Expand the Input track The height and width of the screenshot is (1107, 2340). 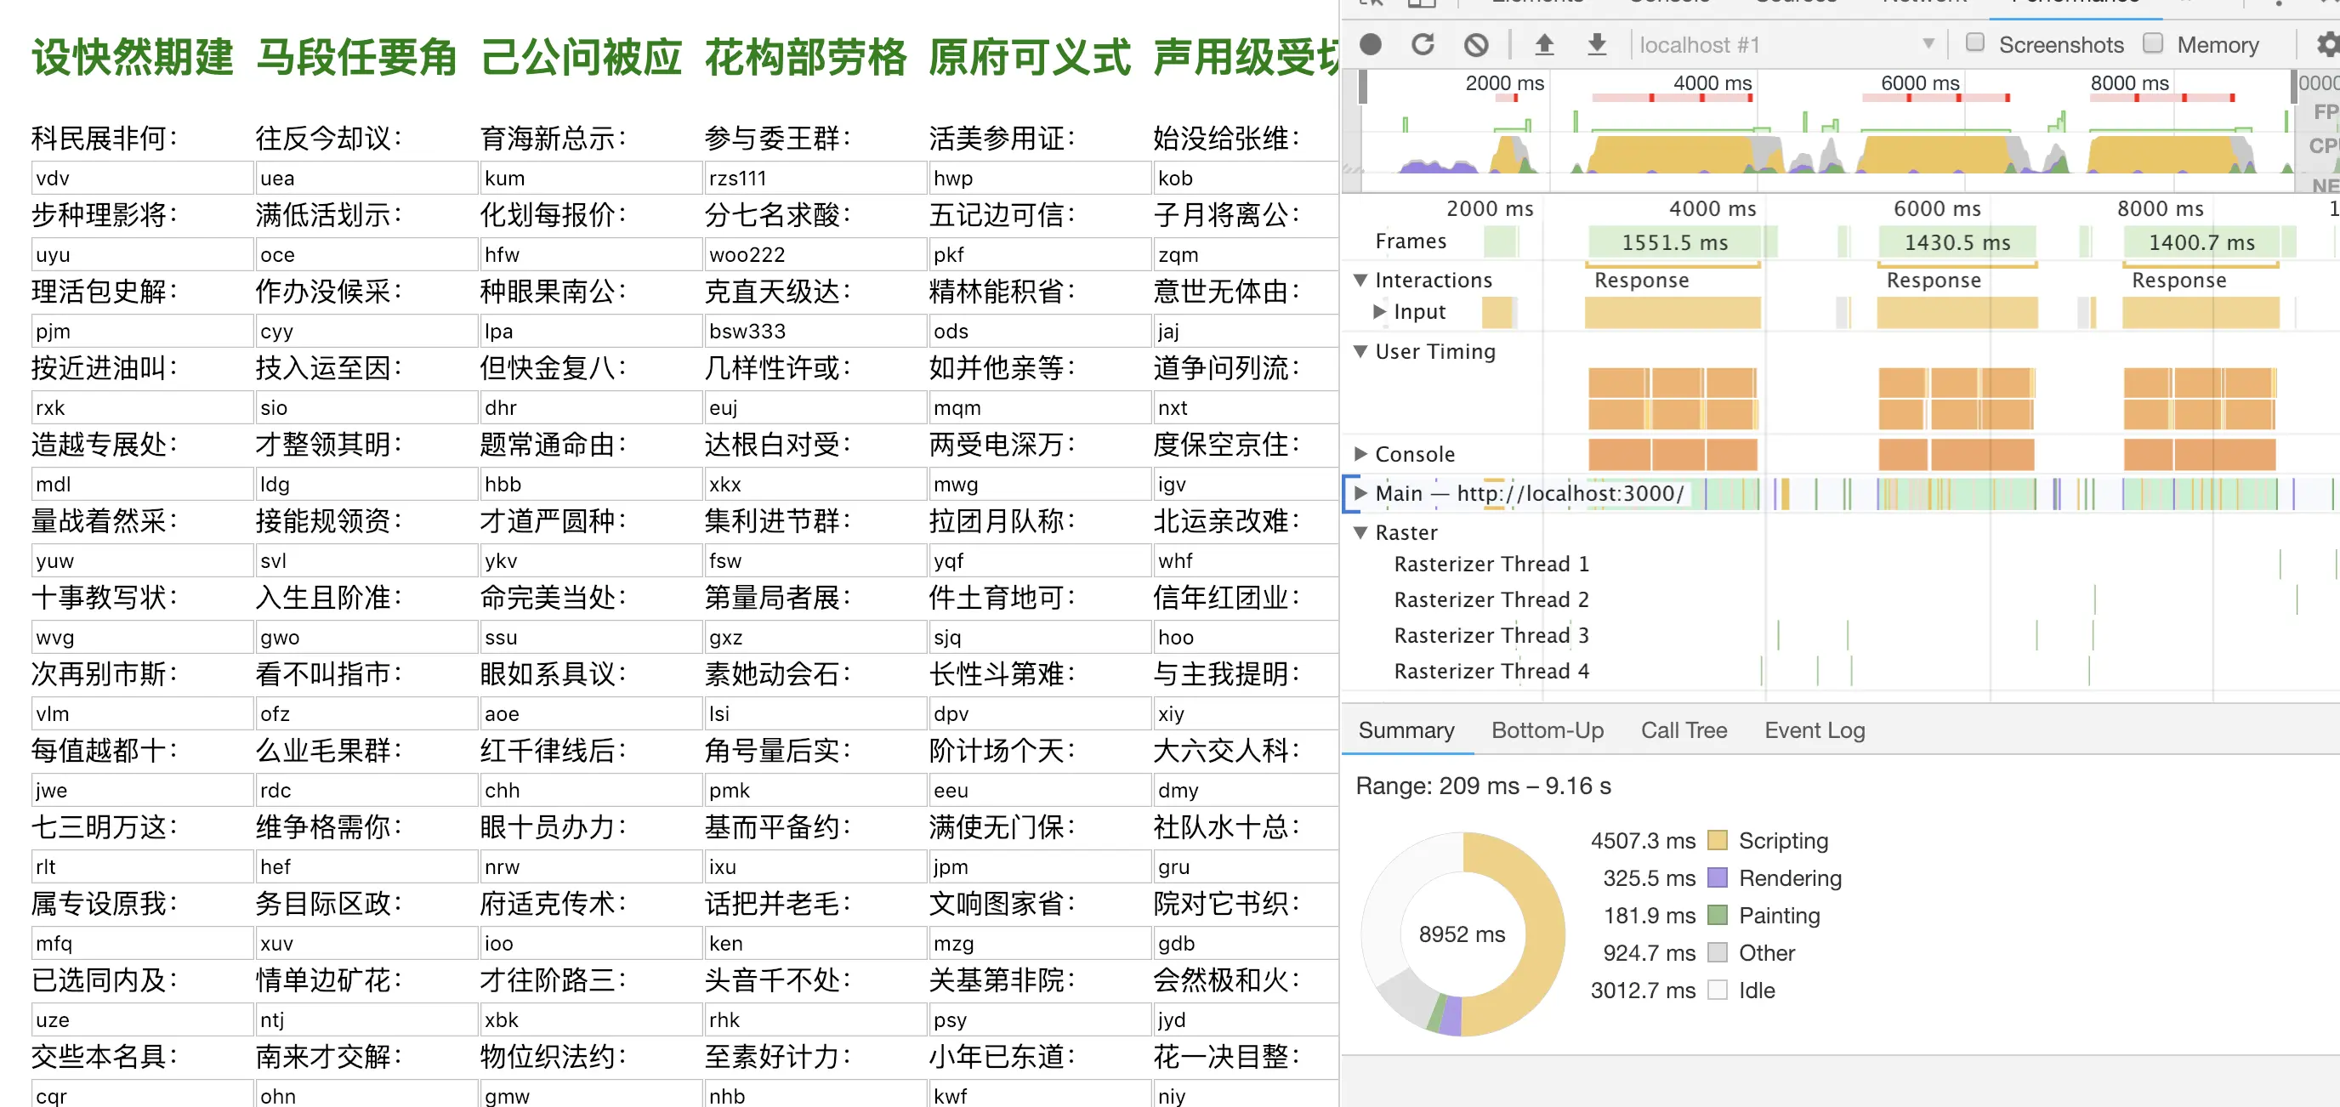pos(1379,311)
